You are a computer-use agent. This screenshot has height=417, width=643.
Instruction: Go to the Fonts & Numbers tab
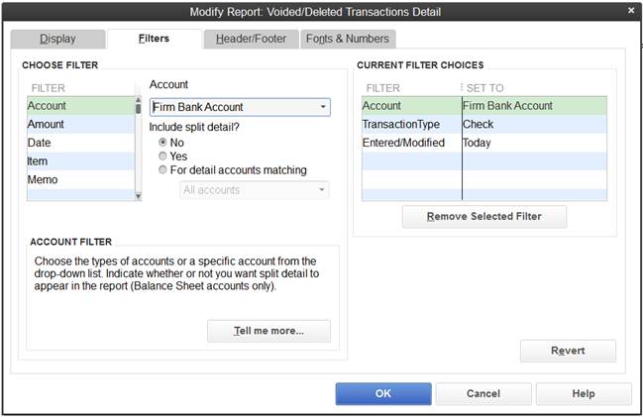pos(347,39)
